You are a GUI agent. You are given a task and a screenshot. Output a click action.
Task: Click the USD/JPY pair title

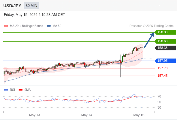(12, 6)
